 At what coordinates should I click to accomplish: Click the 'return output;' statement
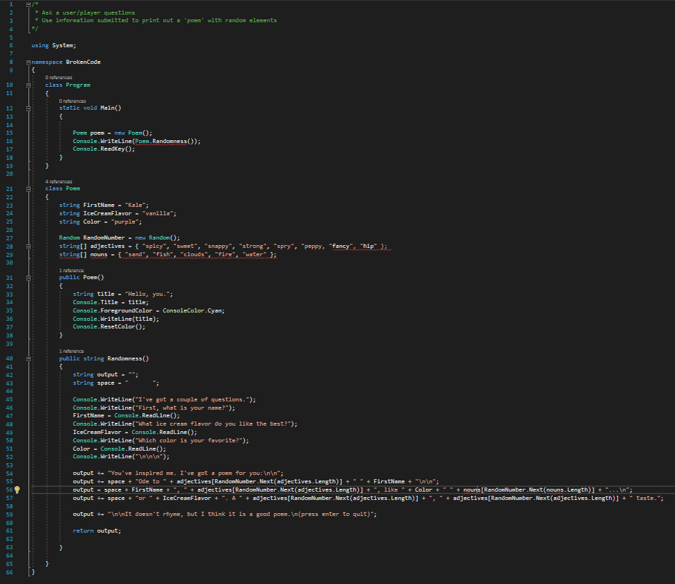(x=97, y=531)
